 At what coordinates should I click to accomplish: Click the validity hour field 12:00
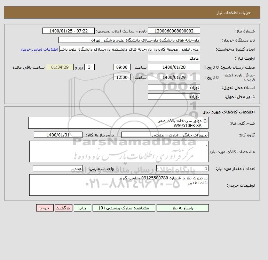tap(122, 77)
